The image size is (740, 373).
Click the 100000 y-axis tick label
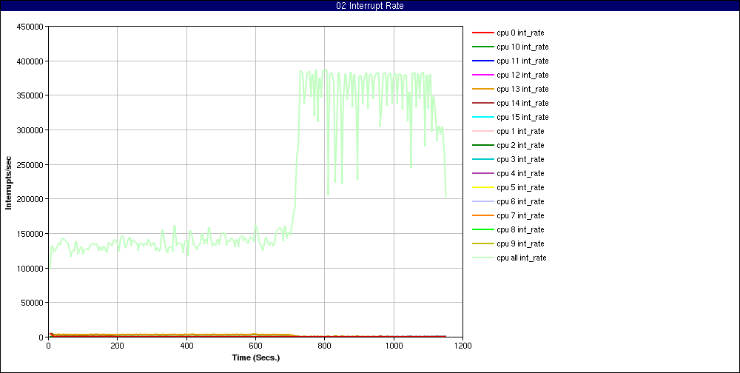tap(31, 268)
